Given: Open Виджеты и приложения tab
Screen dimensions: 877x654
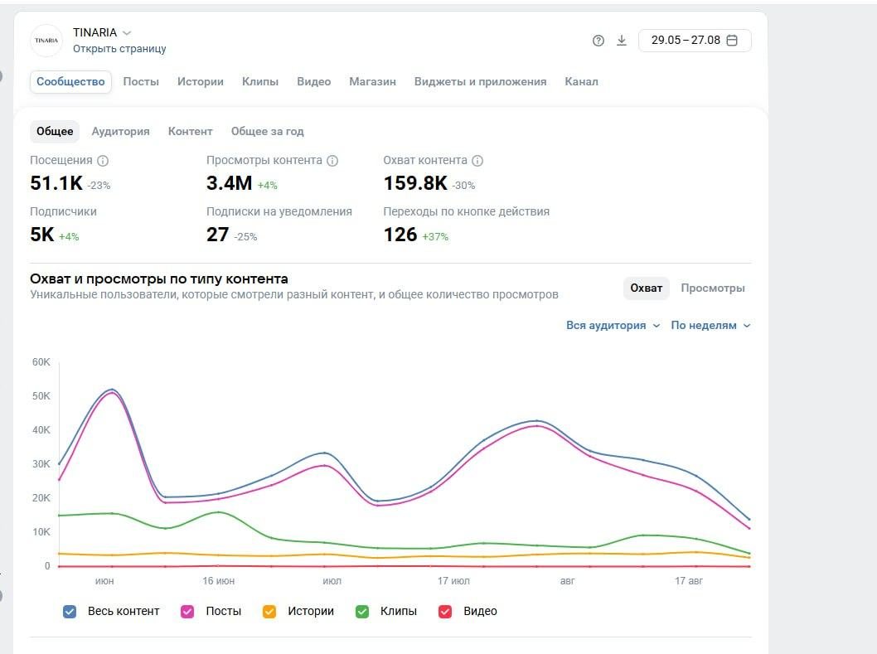Looking at the screenshot, I should (481, 82).
